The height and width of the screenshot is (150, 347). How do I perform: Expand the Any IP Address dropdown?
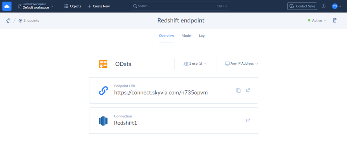(241, 64)
